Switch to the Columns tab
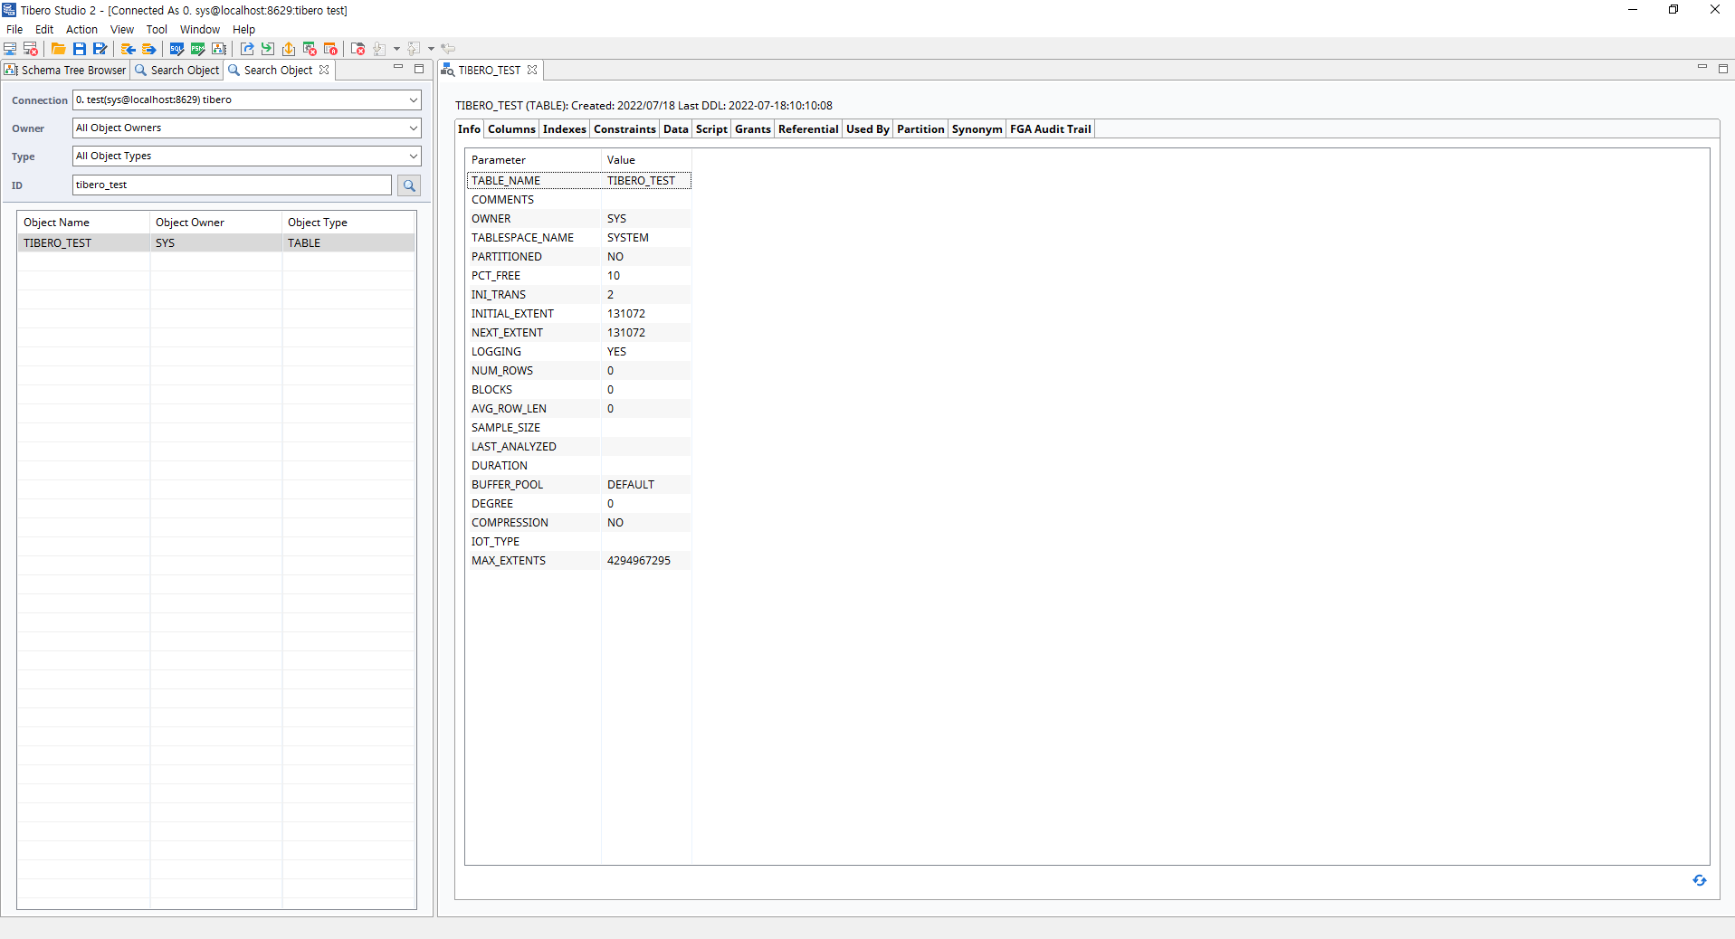This screenshot has width=1735, height=939. (511, 129)
